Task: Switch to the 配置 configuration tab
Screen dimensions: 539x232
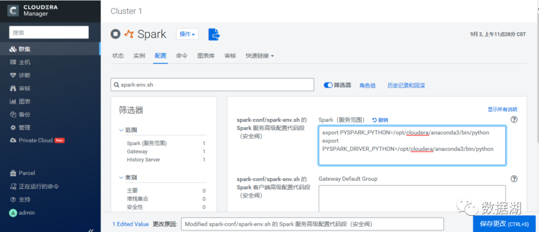Action: pyautogui.click(x=161, y=56)
